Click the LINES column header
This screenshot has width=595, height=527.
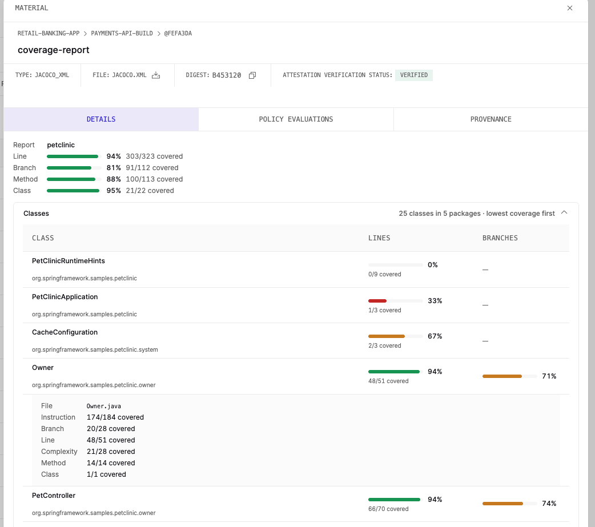click(x=379, y=238)
